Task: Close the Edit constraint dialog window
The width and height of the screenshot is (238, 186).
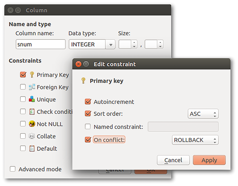Action: pos(79,64)
